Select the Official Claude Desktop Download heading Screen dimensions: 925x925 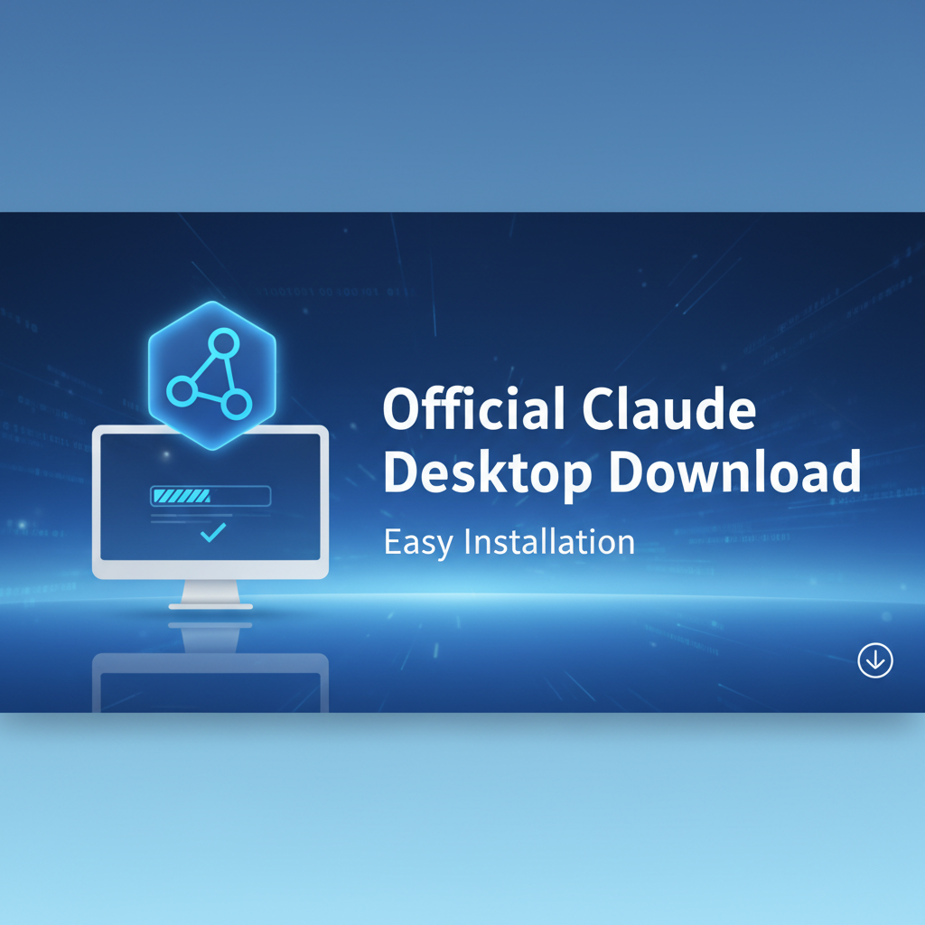[x=623, y=440]
